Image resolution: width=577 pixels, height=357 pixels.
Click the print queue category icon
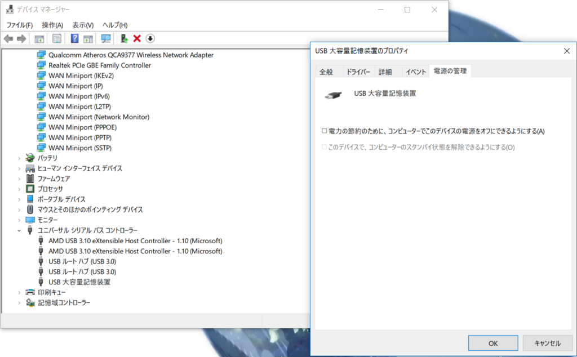coord(30,292)
